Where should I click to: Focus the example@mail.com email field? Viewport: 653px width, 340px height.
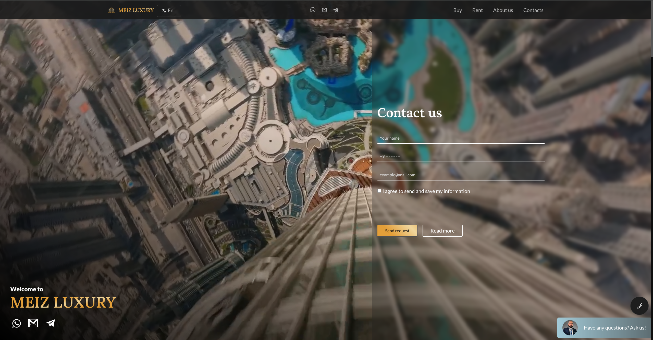click(461, 175)
